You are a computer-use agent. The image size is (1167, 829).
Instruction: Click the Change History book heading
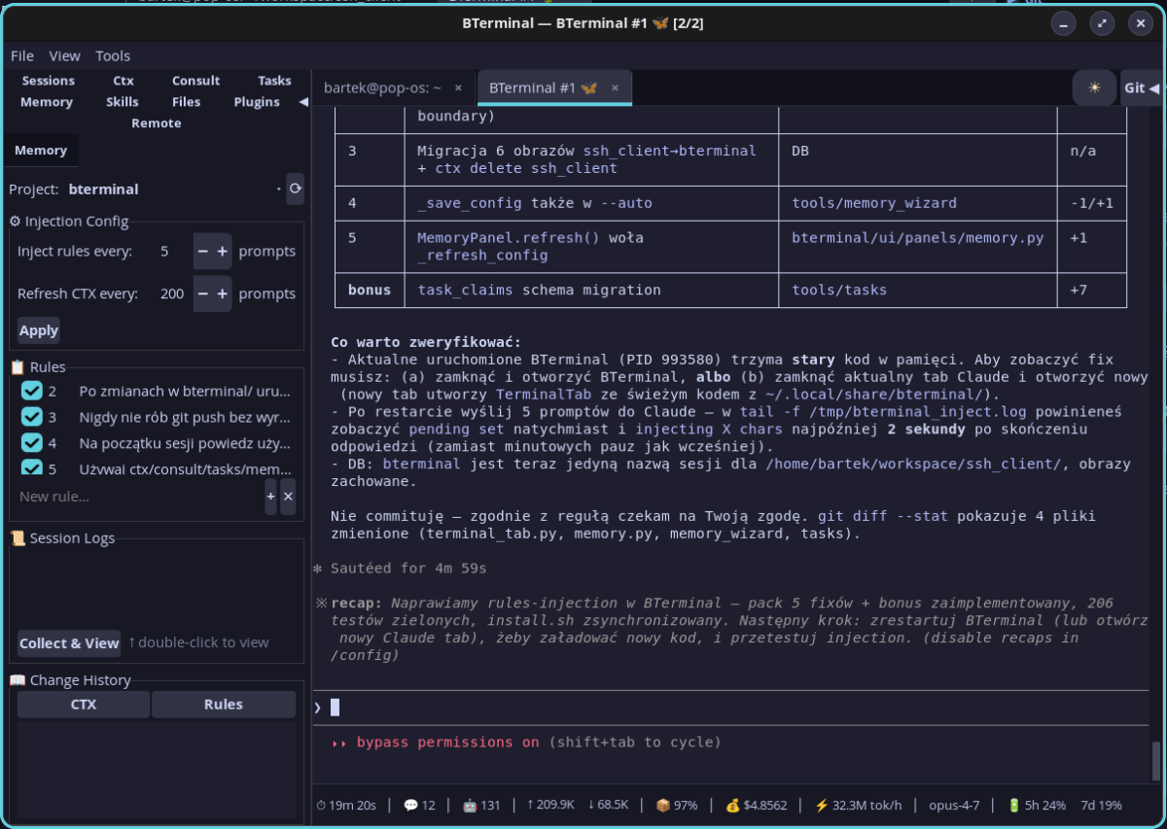pos(69,681)
